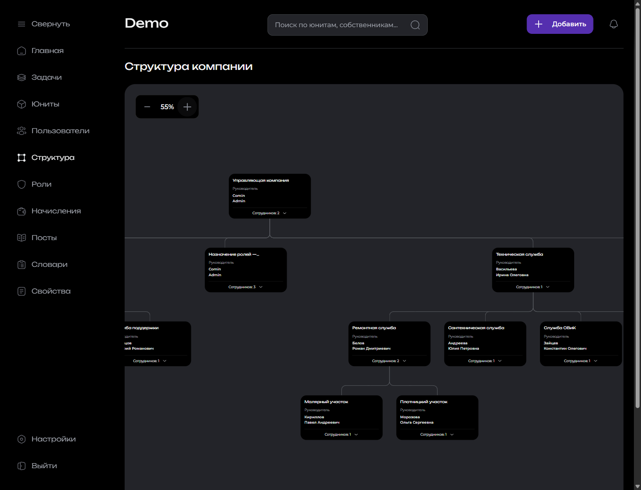Expand employees of Техническая служба card
Viewport: 641px width, 490px height.
click(533, 287)
